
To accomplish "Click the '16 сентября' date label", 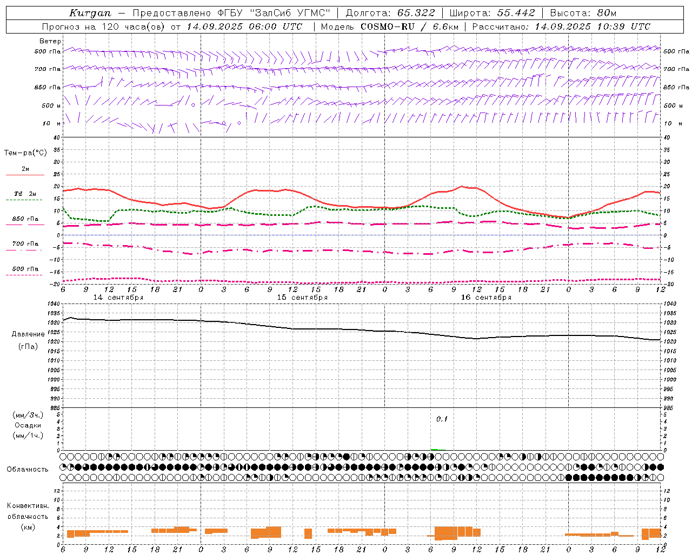I will coord(486,298).
